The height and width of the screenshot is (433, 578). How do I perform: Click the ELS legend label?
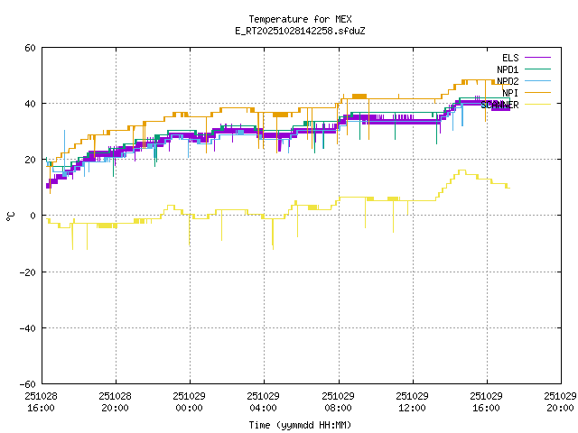[510, 58]
